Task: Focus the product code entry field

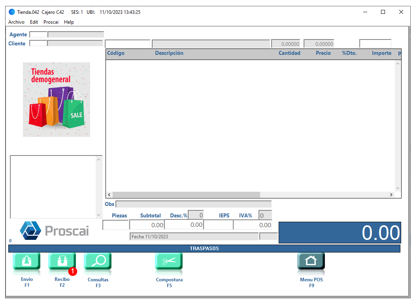Action: [128, 44]
